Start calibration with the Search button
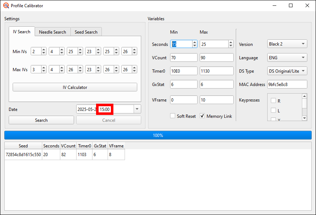The height and width of the screenshot is (215, 316). click(x=41, y=120)
